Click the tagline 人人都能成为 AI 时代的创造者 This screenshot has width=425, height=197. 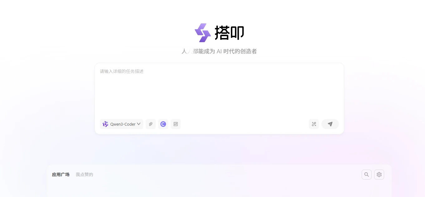click(219, 51)
